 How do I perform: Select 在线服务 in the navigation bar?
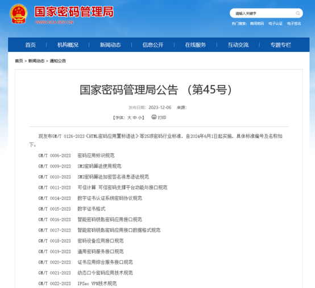pyautogui.click(x=196, y=44)
